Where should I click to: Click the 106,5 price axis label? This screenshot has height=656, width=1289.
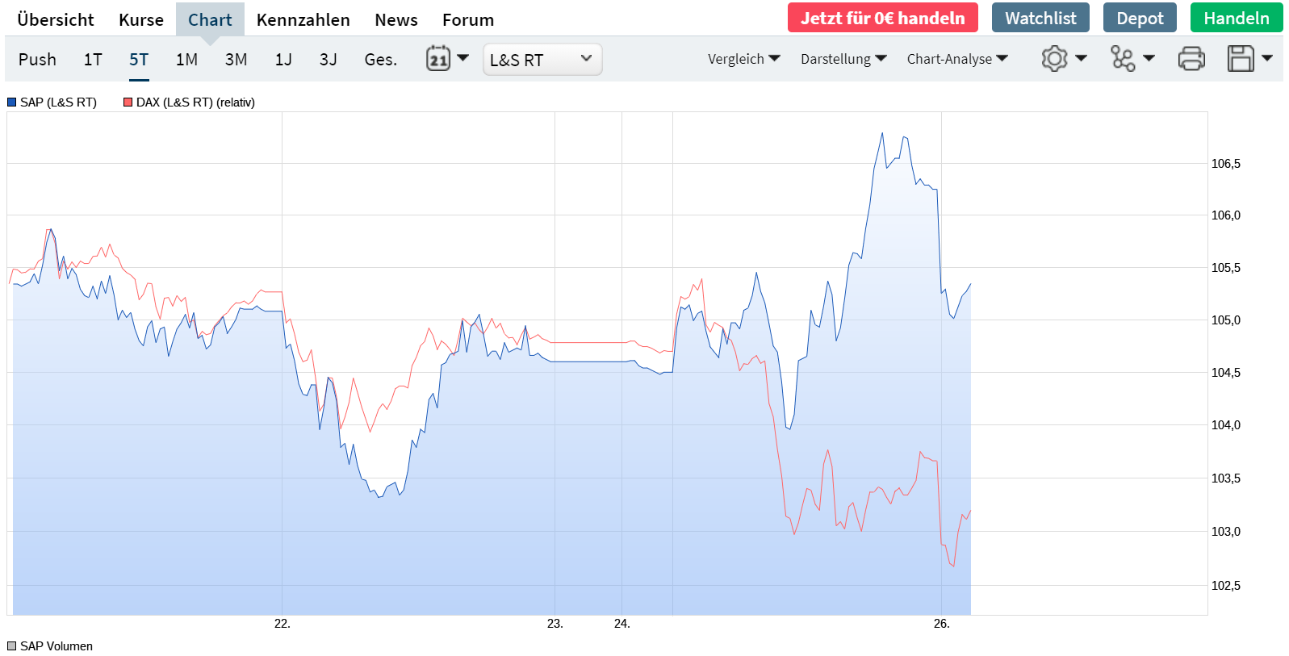pos(1226,164)
